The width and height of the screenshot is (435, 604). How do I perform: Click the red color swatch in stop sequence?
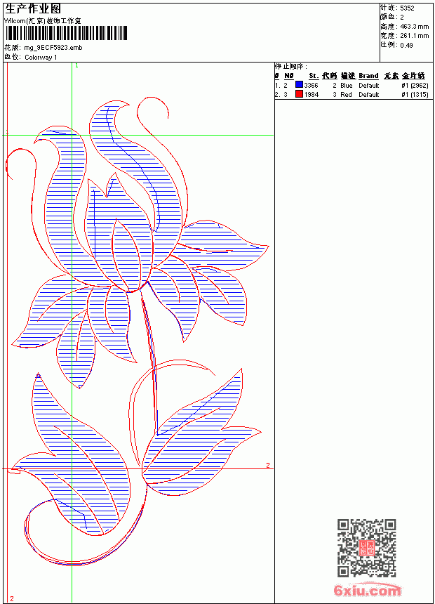point(299,94)
